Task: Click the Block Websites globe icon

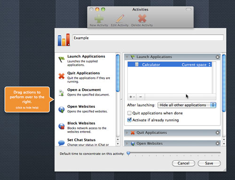Action: point(62,126)
